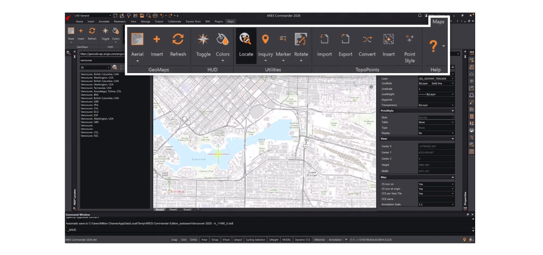Switch to the Sheet2 tab
This screenshot has width=543, height=255.
pyautogui.click(x=187, y=209)
